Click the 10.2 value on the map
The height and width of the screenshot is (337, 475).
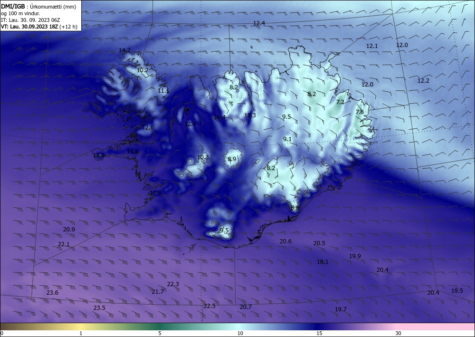[x=142, y=70]
